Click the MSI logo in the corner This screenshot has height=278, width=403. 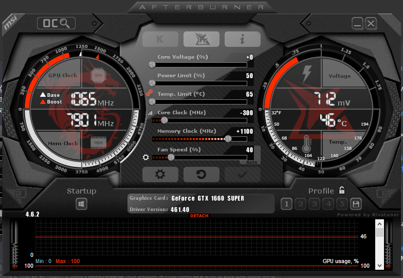pyautogui.click(x=10, y=23)
